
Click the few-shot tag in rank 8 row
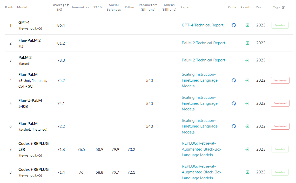click(x=280, y=172)
